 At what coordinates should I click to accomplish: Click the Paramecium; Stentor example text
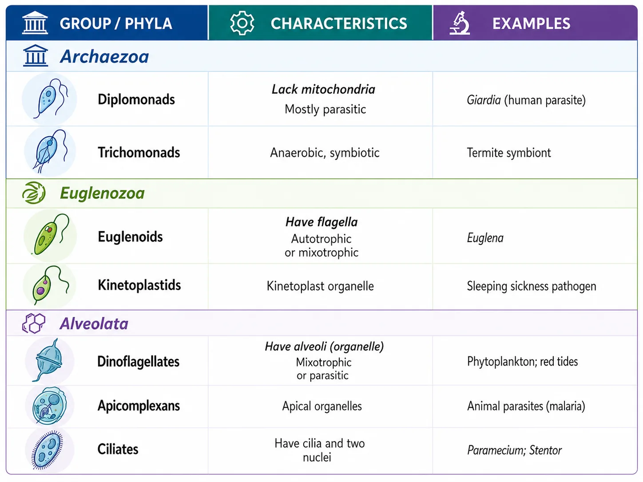click(514, 450)
